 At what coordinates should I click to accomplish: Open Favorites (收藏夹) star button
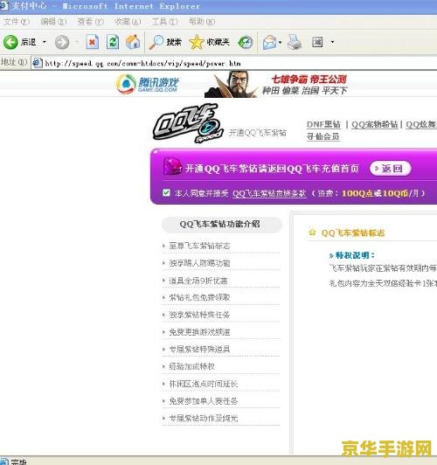(209, 42)
